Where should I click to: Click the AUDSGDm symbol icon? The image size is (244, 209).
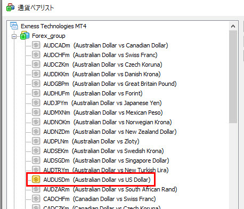click(36, 160)
